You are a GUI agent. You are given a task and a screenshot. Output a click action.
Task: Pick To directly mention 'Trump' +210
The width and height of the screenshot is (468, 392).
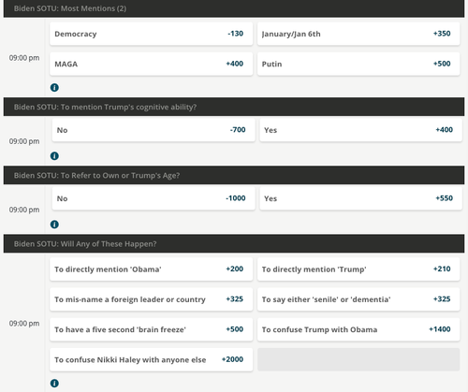[x=358, y=269]
